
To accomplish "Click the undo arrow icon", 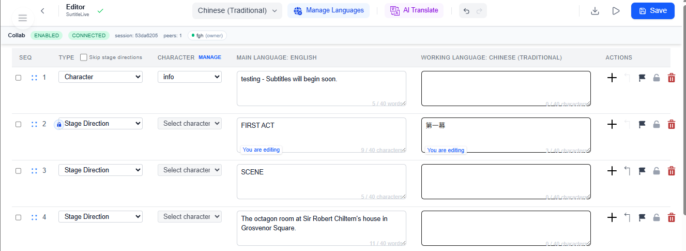I will tap(466, 11).
